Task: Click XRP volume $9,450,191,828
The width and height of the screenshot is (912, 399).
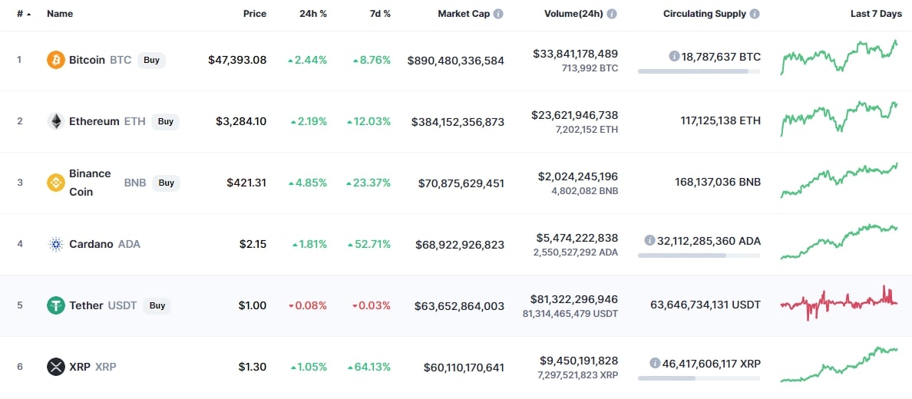Action: pos(577,361)
